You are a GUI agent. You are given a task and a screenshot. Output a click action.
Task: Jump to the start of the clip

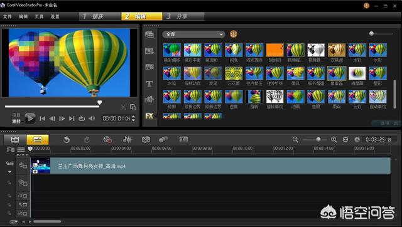click(x=42, y=119)
